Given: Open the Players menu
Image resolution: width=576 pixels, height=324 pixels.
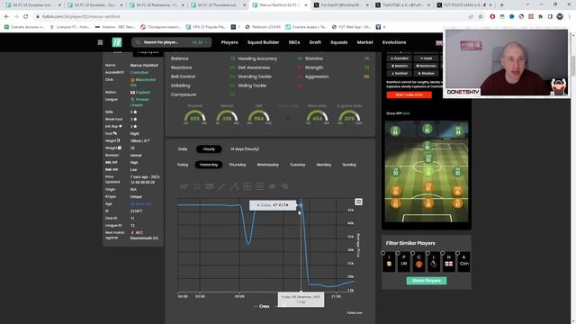Looking at the screenshot, I should point(229,42).
